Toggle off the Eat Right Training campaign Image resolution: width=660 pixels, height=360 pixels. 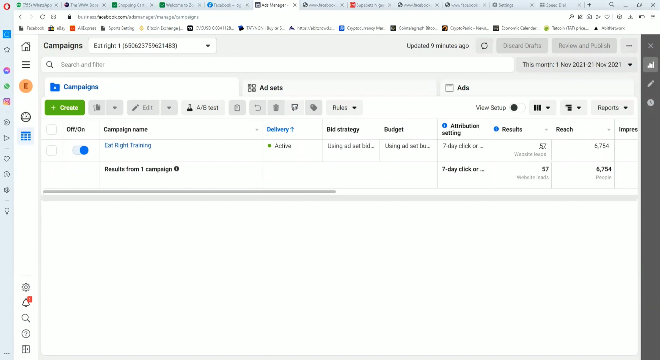[81, 150]
